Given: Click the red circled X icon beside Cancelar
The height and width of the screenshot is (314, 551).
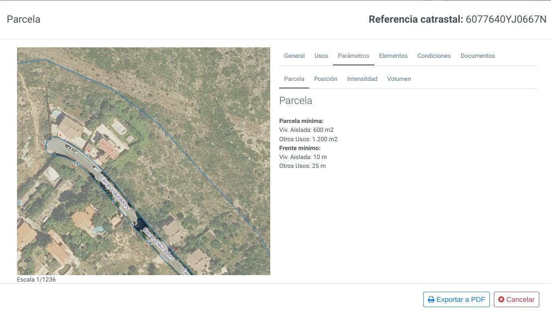Looking at the screenshot, I should coord(501,299).
